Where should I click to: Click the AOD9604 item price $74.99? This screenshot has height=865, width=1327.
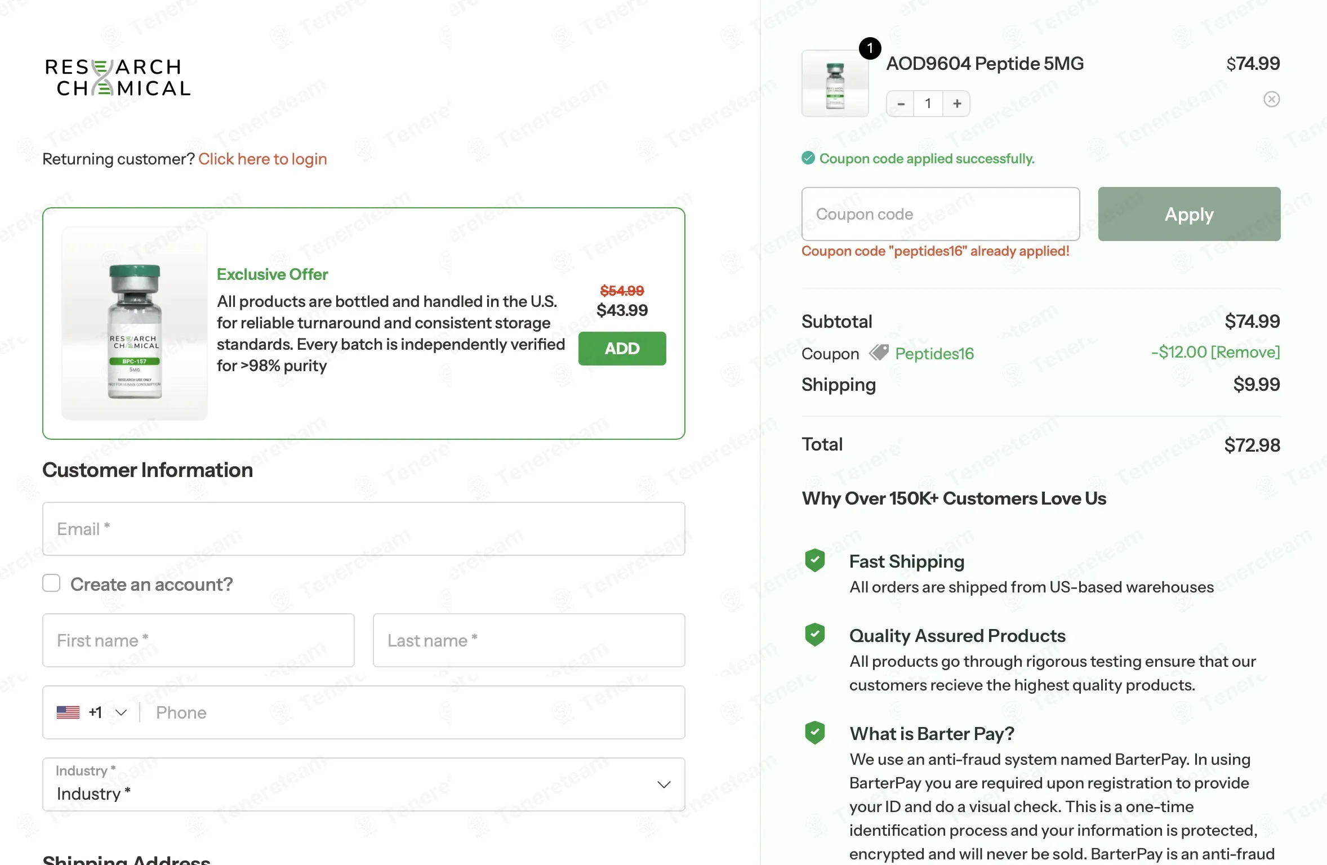coord(1253,64)
